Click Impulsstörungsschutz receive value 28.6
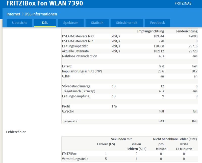202x163 pixels. tap(161, 71)
